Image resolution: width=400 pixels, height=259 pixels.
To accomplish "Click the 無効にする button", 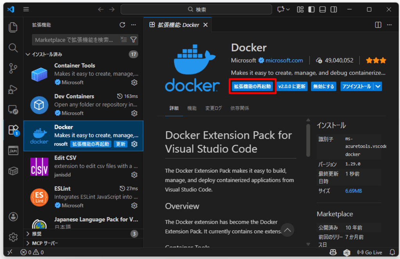I will [x=323, y=85].
